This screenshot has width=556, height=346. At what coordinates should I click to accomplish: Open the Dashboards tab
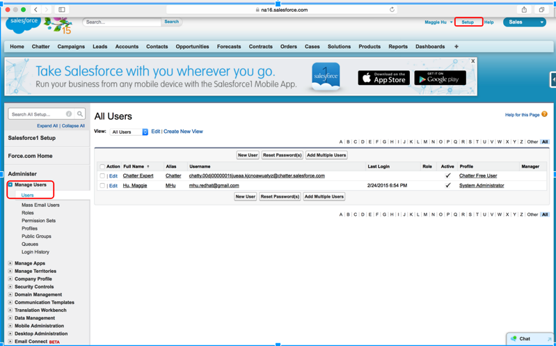pyautogui.click(x=430, y=47)
